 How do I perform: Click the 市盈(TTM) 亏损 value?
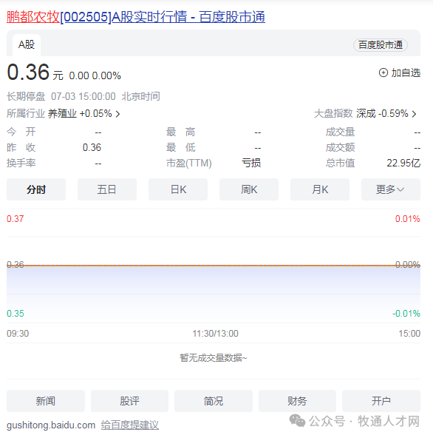[x=251, y=163]
